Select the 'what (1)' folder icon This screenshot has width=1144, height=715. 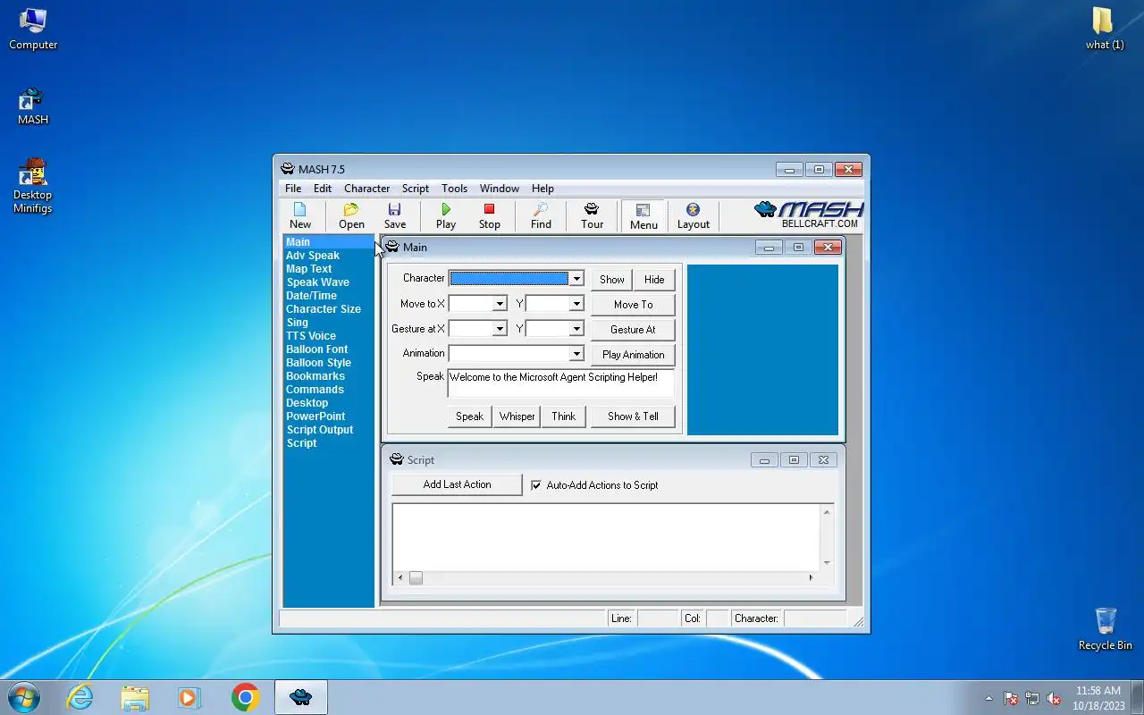coord(1105,29)
